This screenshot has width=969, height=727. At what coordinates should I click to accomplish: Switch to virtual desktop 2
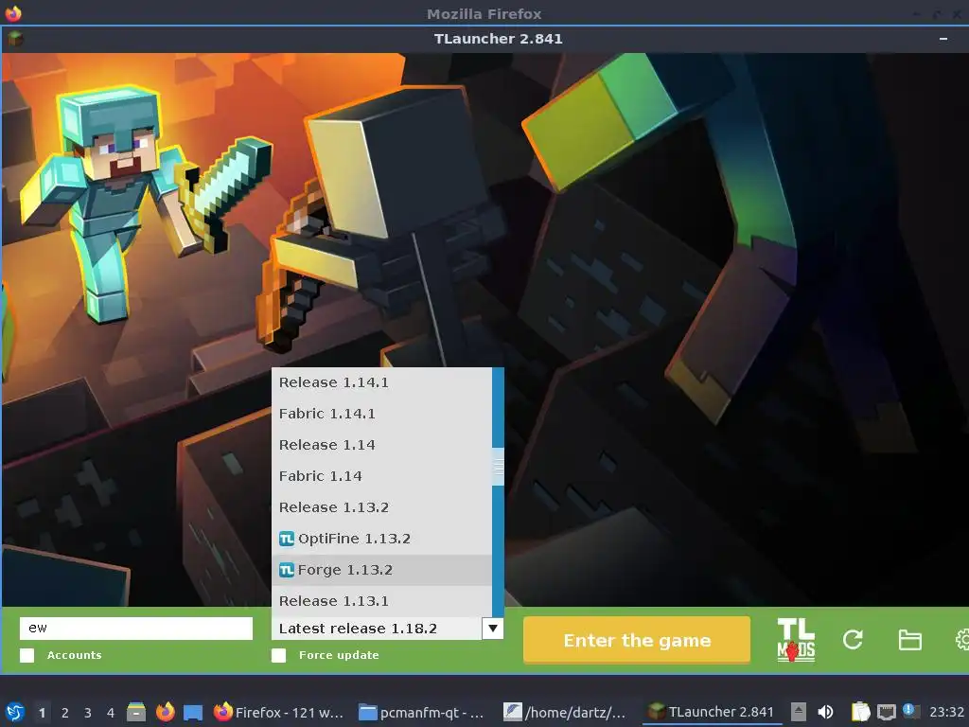pyautogui.click(x=65, y=712)
